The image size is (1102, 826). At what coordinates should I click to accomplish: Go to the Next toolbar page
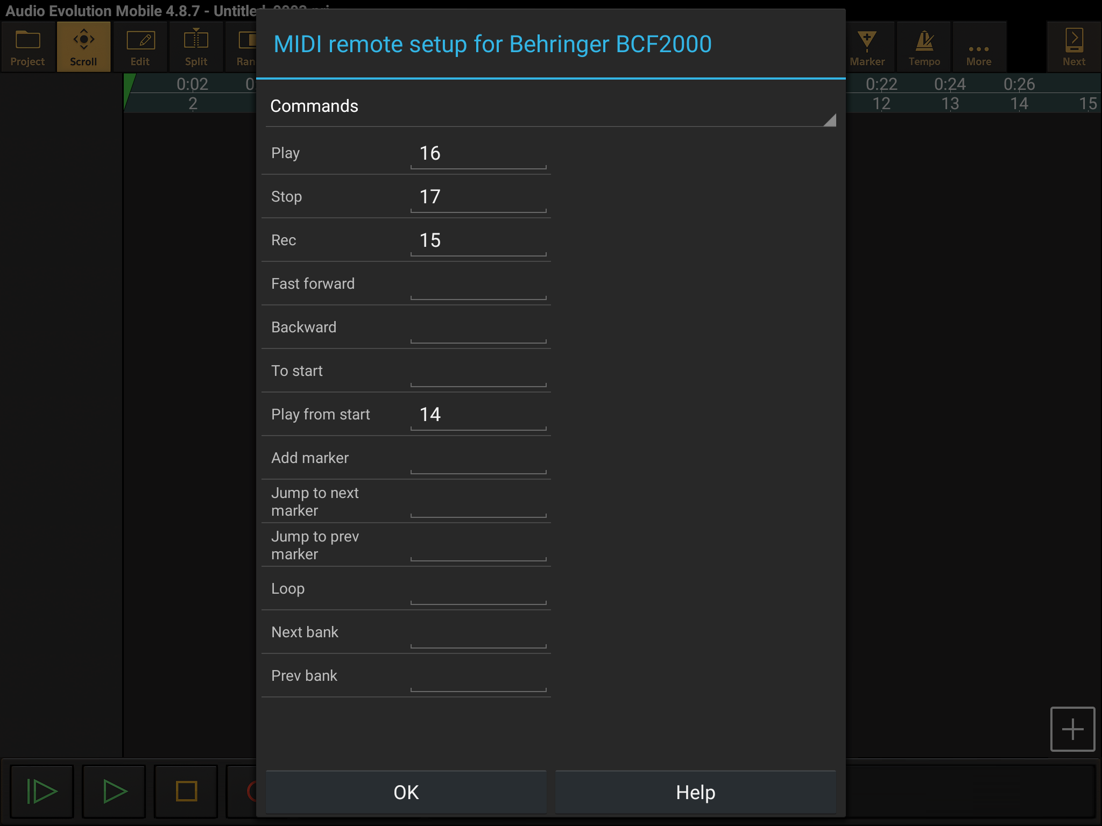coord(1074,47)
